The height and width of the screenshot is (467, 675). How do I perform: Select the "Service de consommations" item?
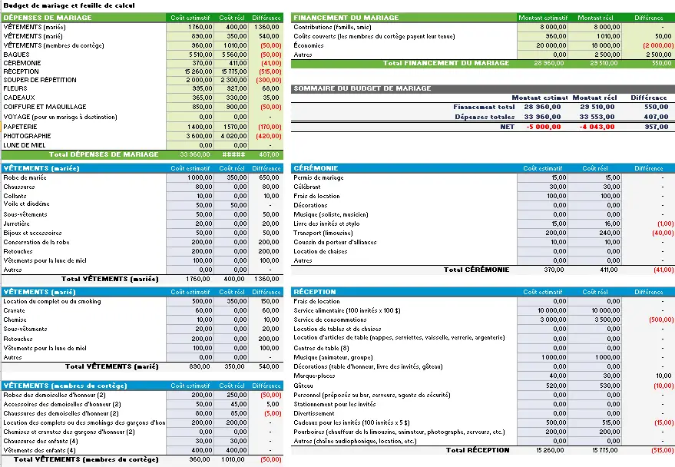tap(329, 320)
